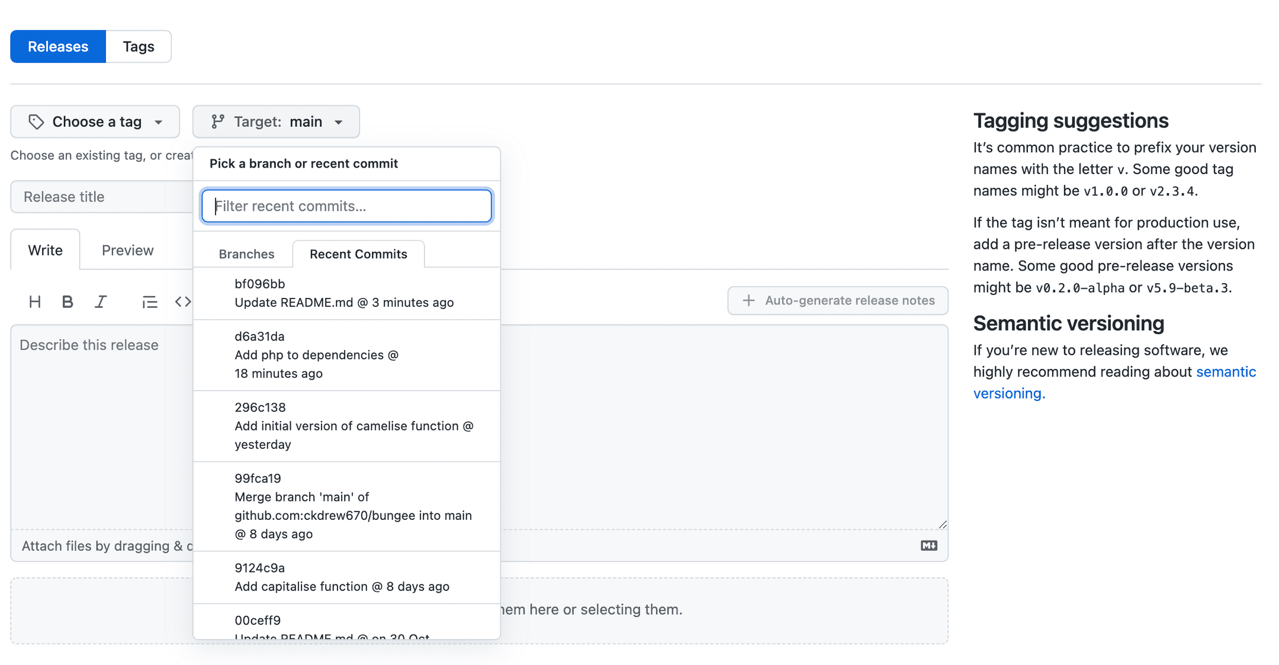
Task: Click the tag icon in Choose a tag
Action: coord(37,121)
